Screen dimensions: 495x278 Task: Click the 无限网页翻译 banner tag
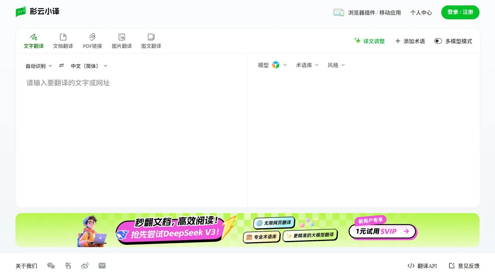click(274, 223)
